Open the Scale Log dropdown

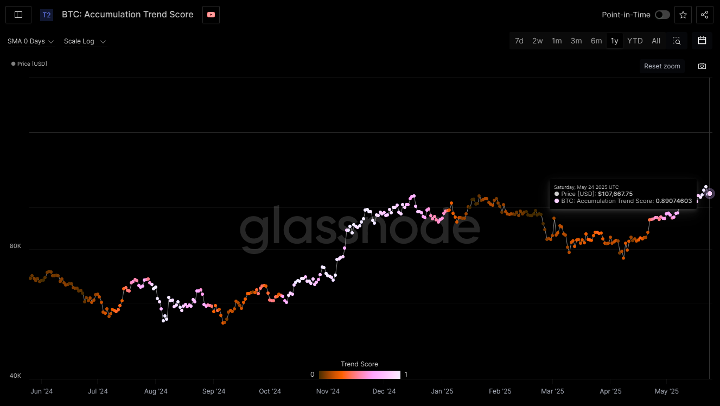pos(85,41)
